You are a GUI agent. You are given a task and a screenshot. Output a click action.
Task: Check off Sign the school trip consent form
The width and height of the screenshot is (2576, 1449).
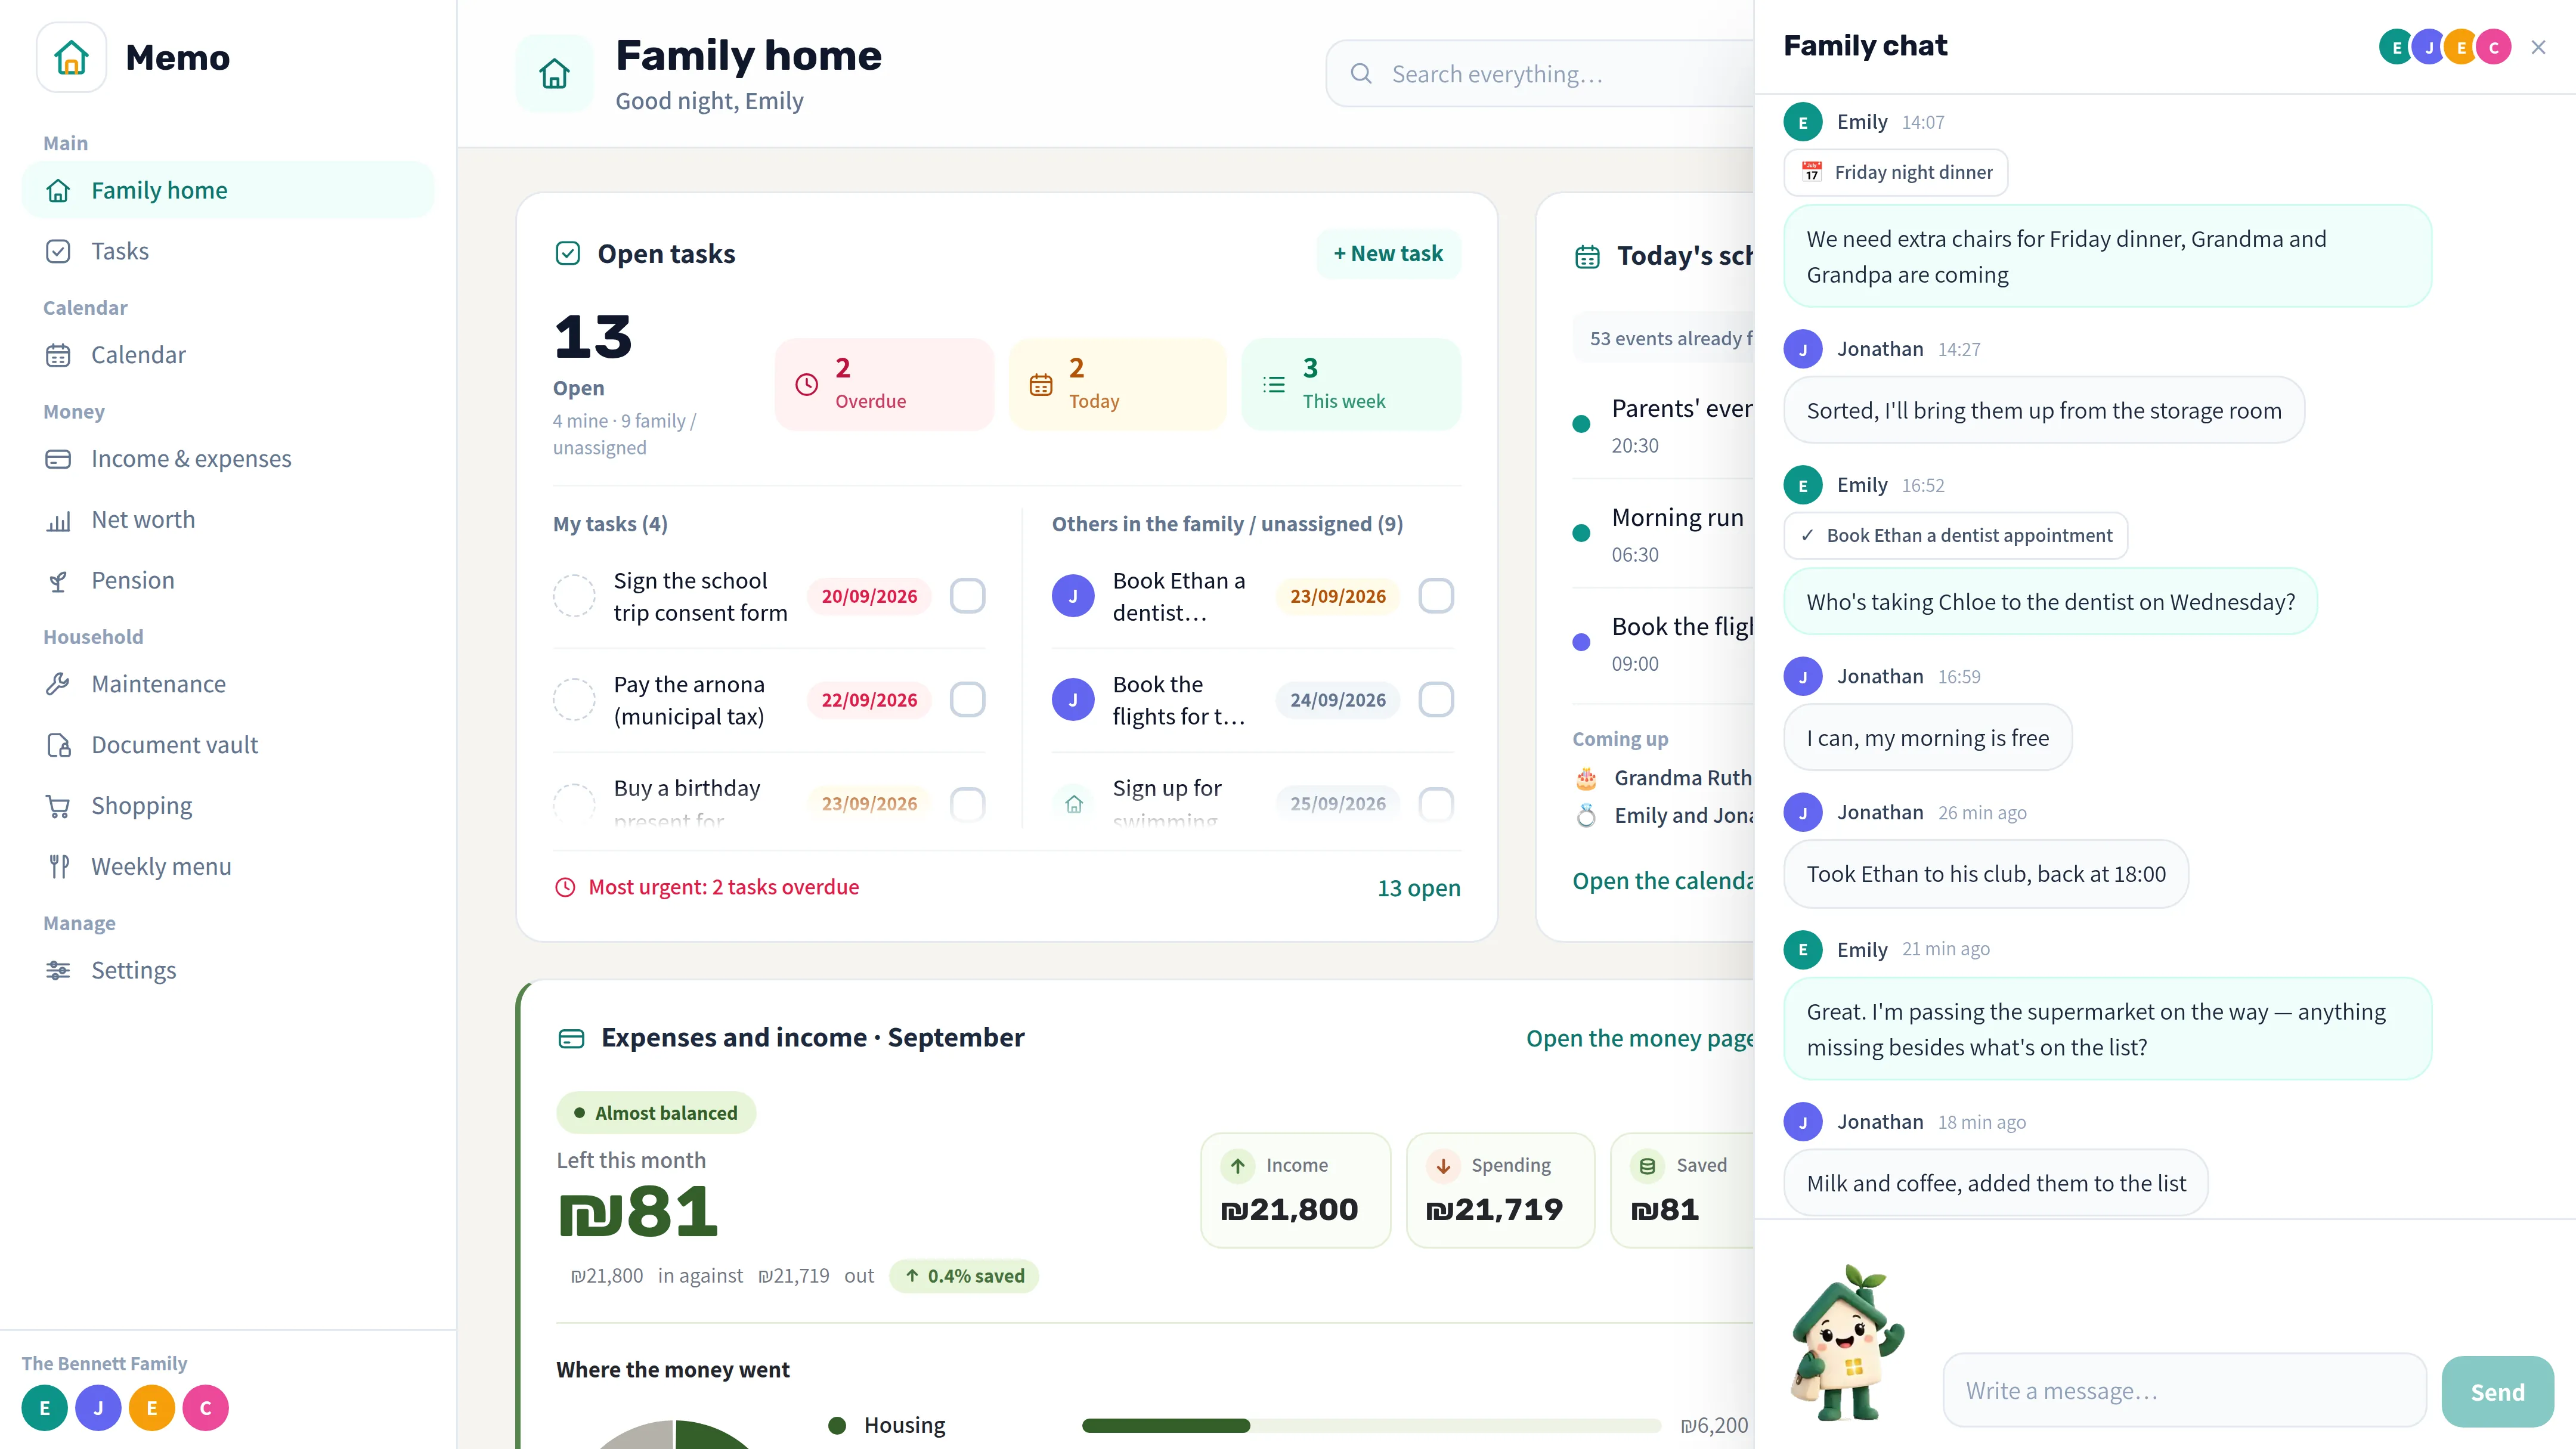(x=967, y=596)
